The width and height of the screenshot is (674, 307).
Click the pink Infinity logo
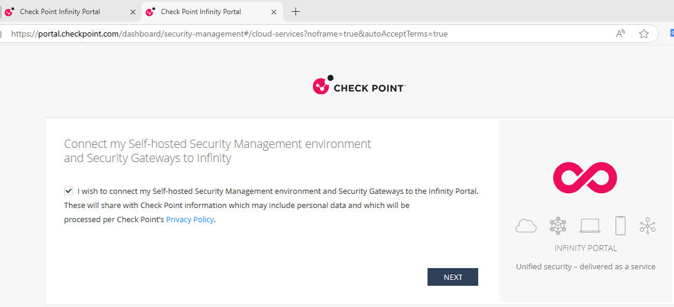pos(585,177)
